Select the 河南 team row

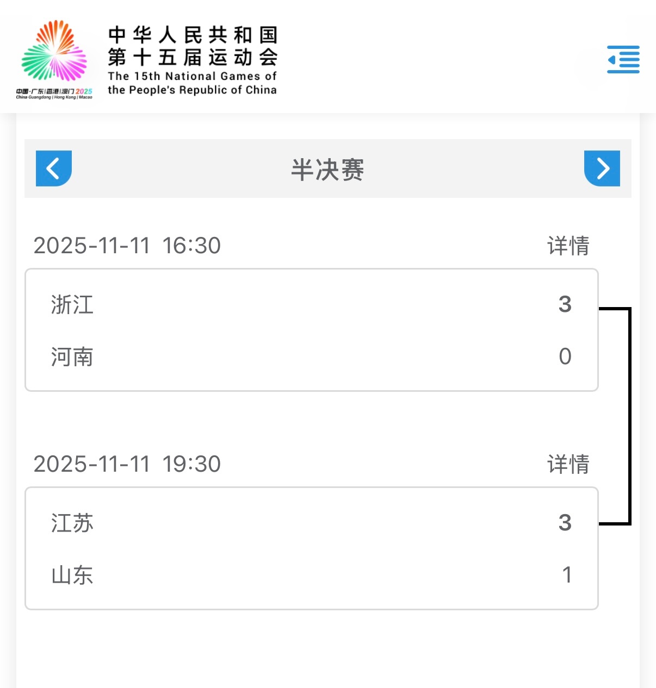(312, 357)
